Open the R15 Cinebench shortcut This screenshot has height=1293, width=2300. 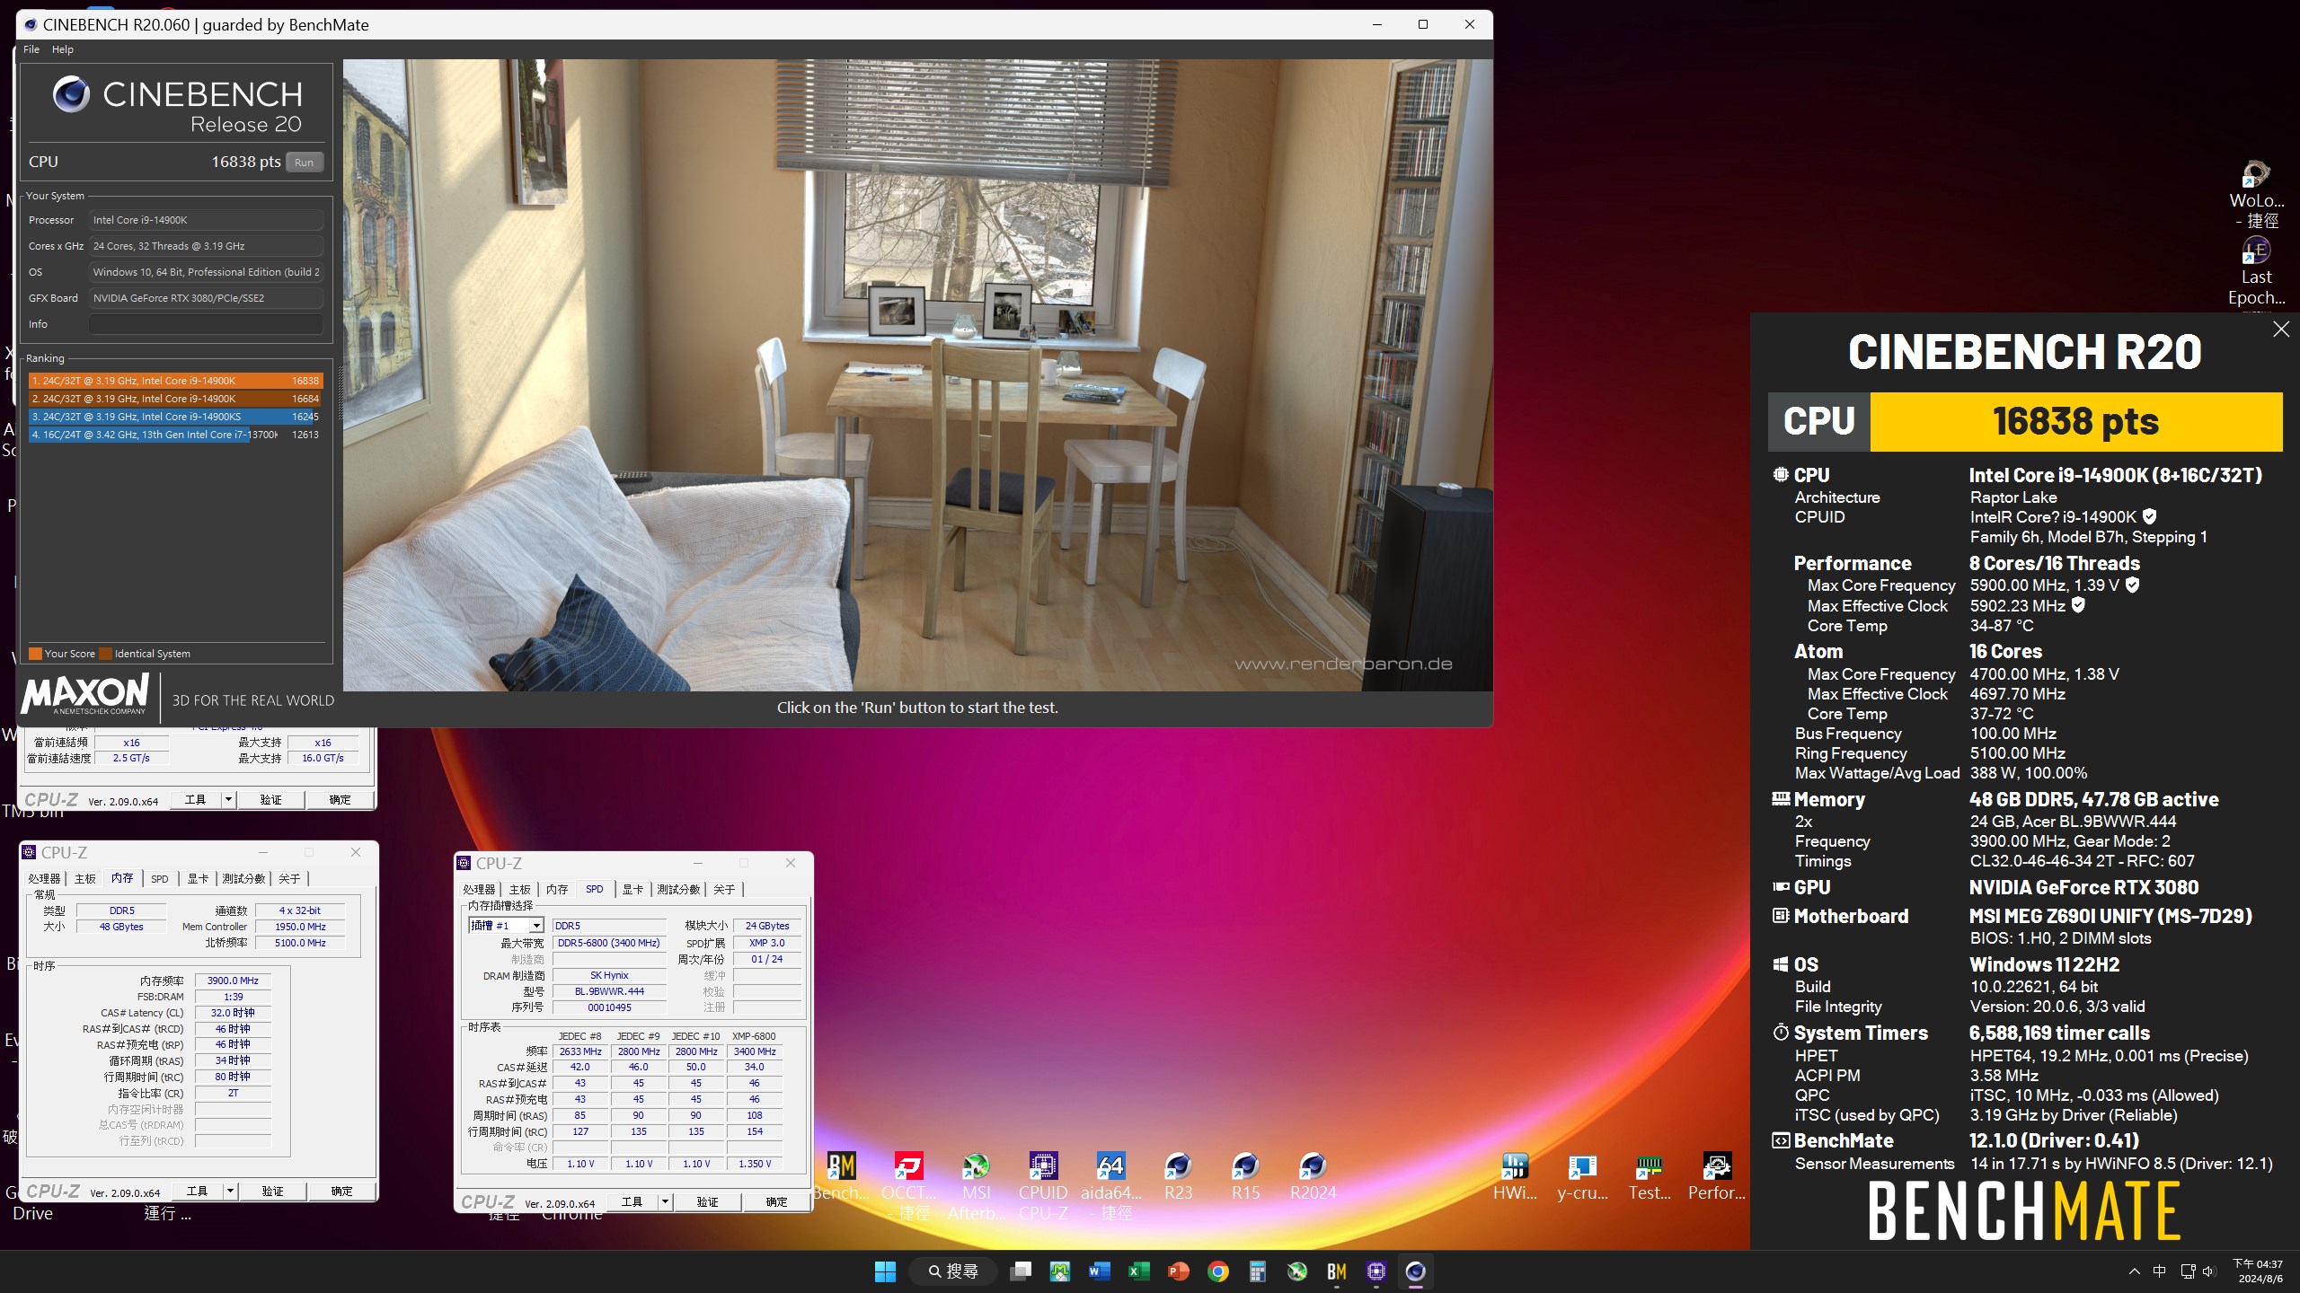click(1245, 1176)
